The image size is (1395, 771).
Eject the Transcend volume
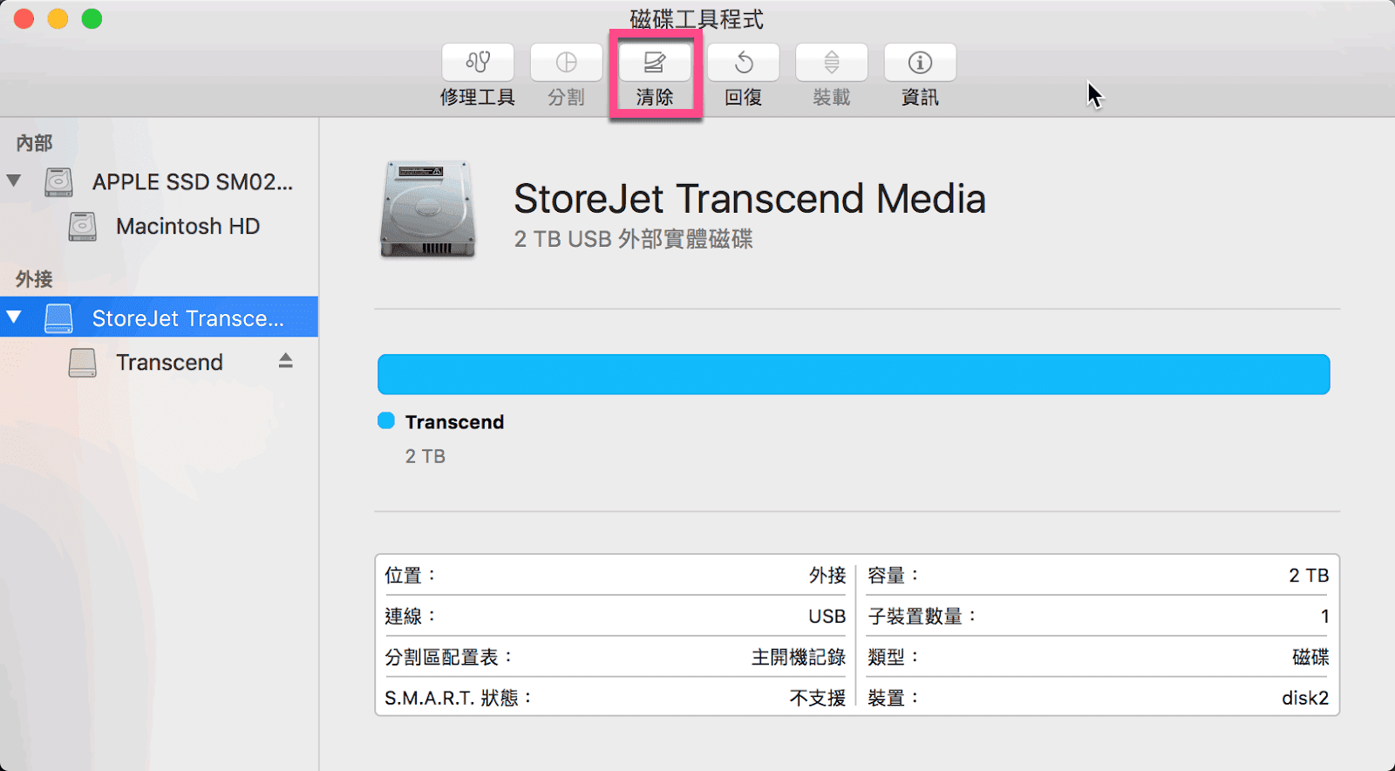[285, 361]
